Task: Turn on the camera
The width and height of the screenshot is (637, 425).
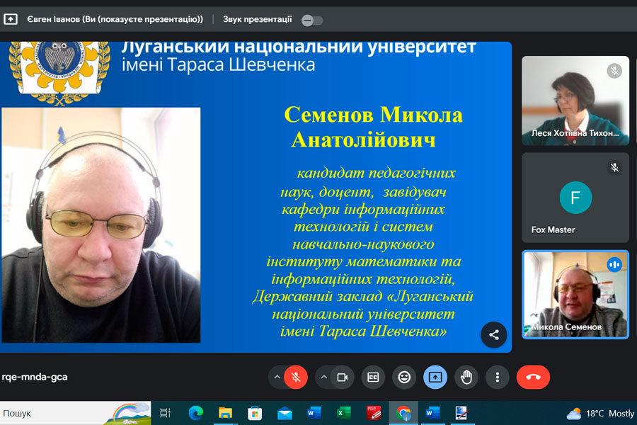Action: pyautogui.click(x=342, y=378)
